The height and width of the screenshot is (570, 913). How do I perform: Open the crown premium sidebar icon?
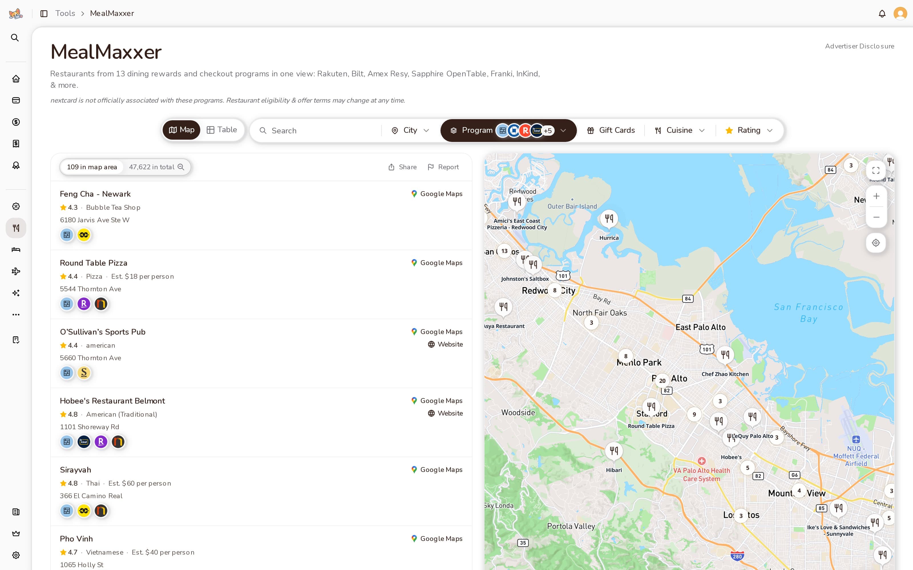16,534
